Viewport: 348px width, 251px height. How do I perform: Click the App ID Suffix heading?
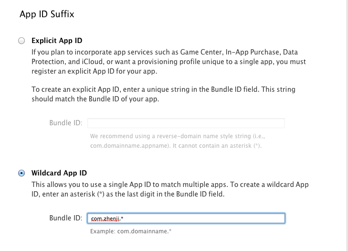pos(47,14)
